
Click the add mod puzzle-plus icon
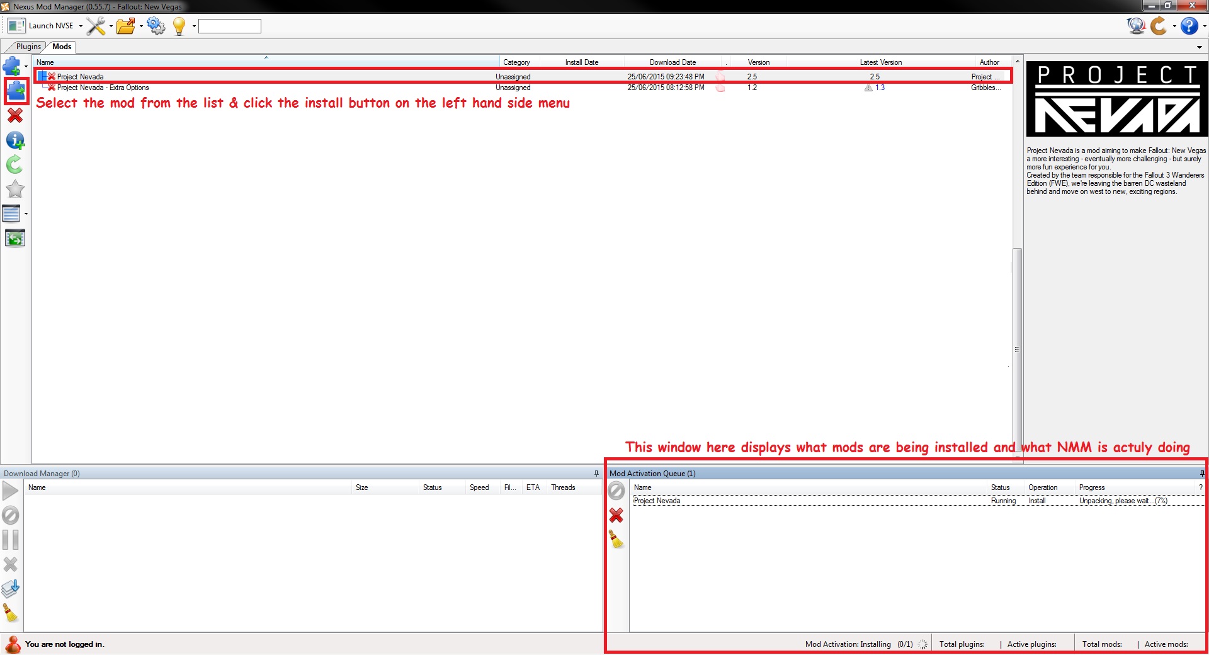[12, 65]
